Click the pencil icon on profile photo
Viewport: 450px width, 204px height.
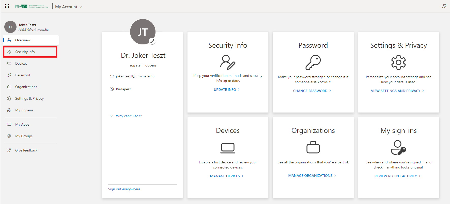click(152, 41)
